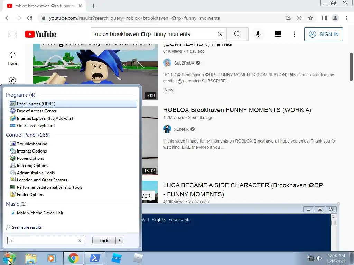Open On-Screen Keyboard
The height and width of the screenshot is (265, 354).
(73, 126)
